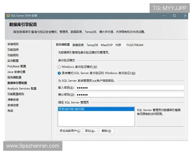Open the TempDB tab
Screen dimensions: 193x154
coord(92,45)
